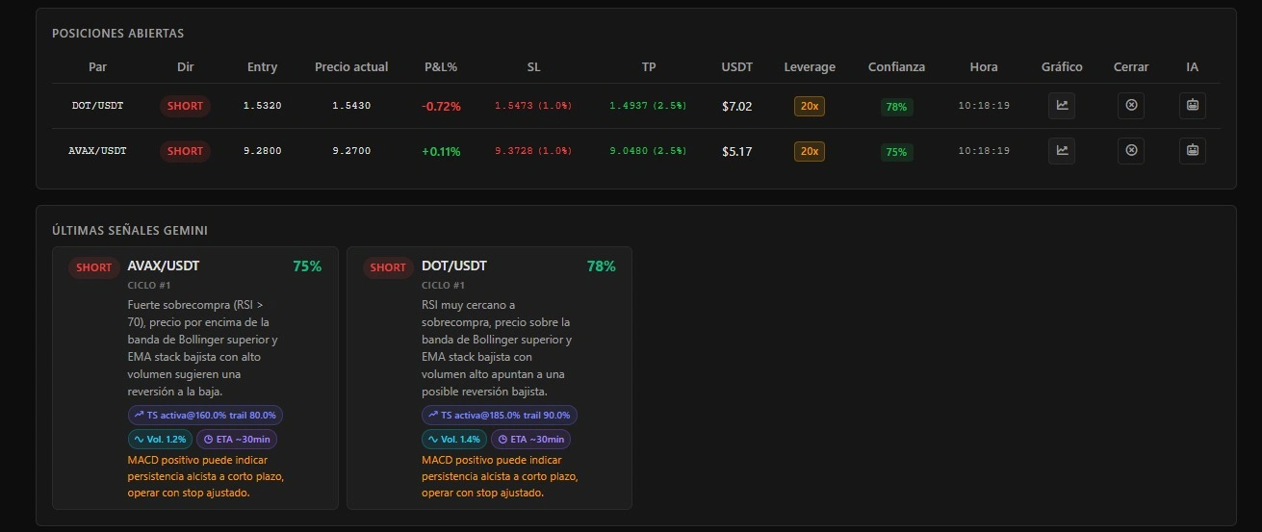The height and width of the screenshot is (532, 1262).
Task: Click SHORT badge on DOT/USDT signal card
Action: (388, 267)
